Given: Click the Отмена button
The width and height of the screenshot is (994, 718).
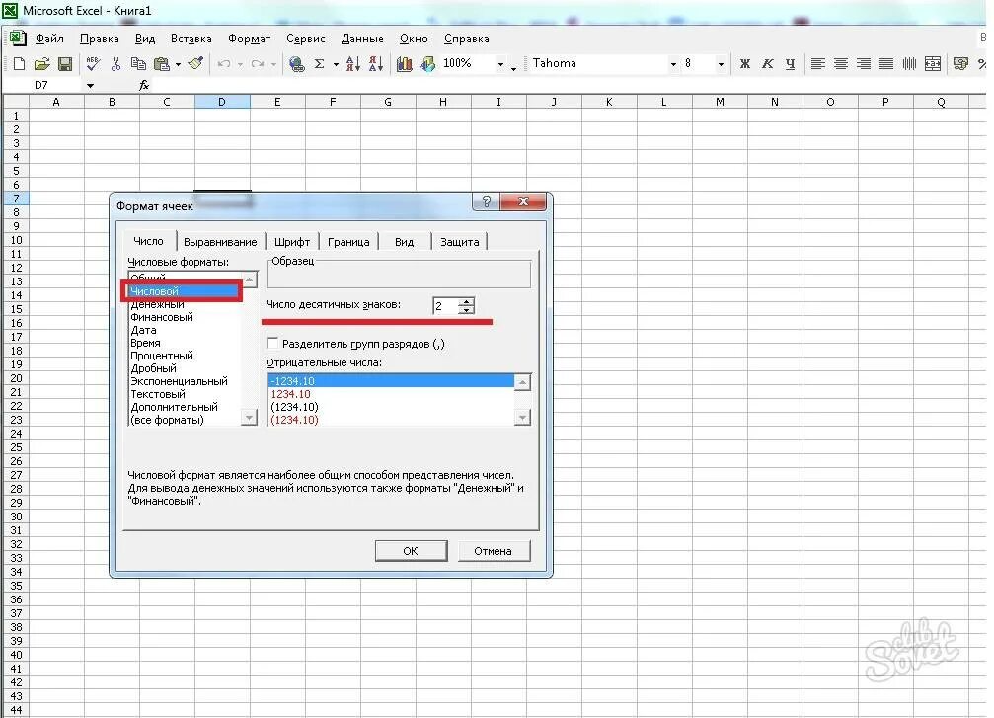Looking at the screenshot, I should click(493, 550).
